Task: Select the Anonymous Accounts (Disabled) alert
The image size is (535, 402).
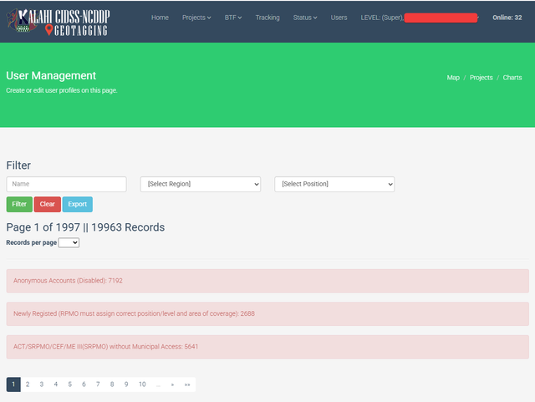Action: [267, 281]
